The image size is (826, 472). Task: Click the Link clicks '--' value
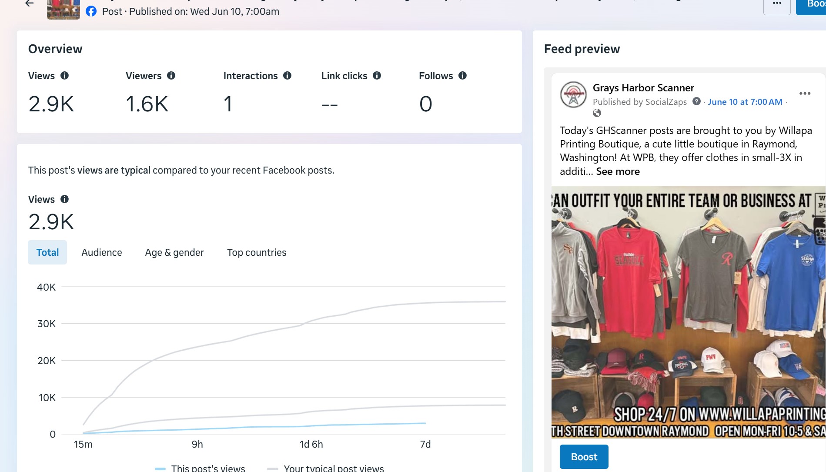[x=330, y=105]
